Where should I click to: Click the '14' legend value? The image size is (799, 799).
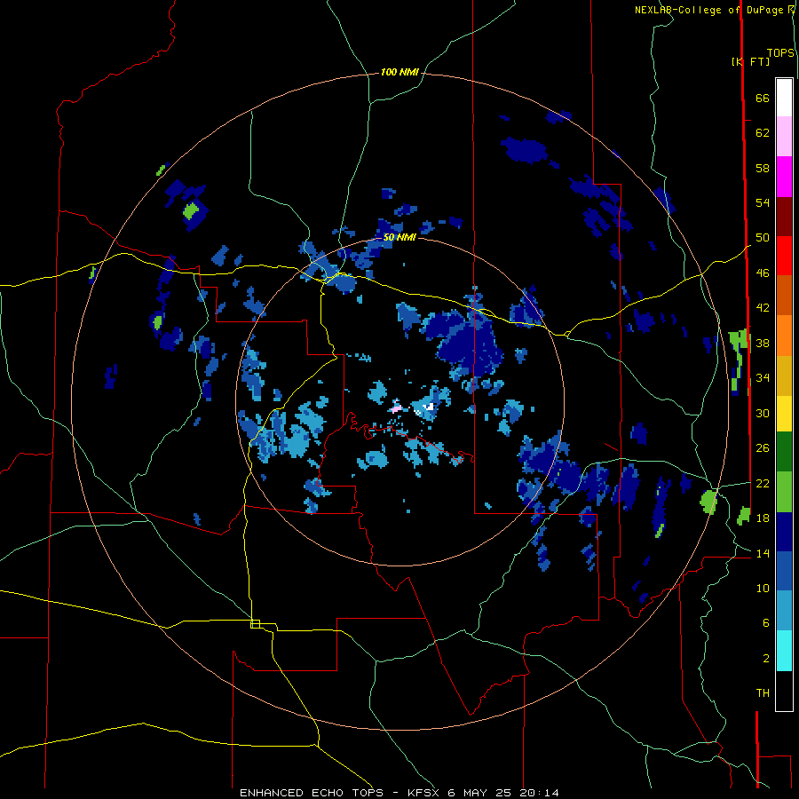[x=763, y=553]
